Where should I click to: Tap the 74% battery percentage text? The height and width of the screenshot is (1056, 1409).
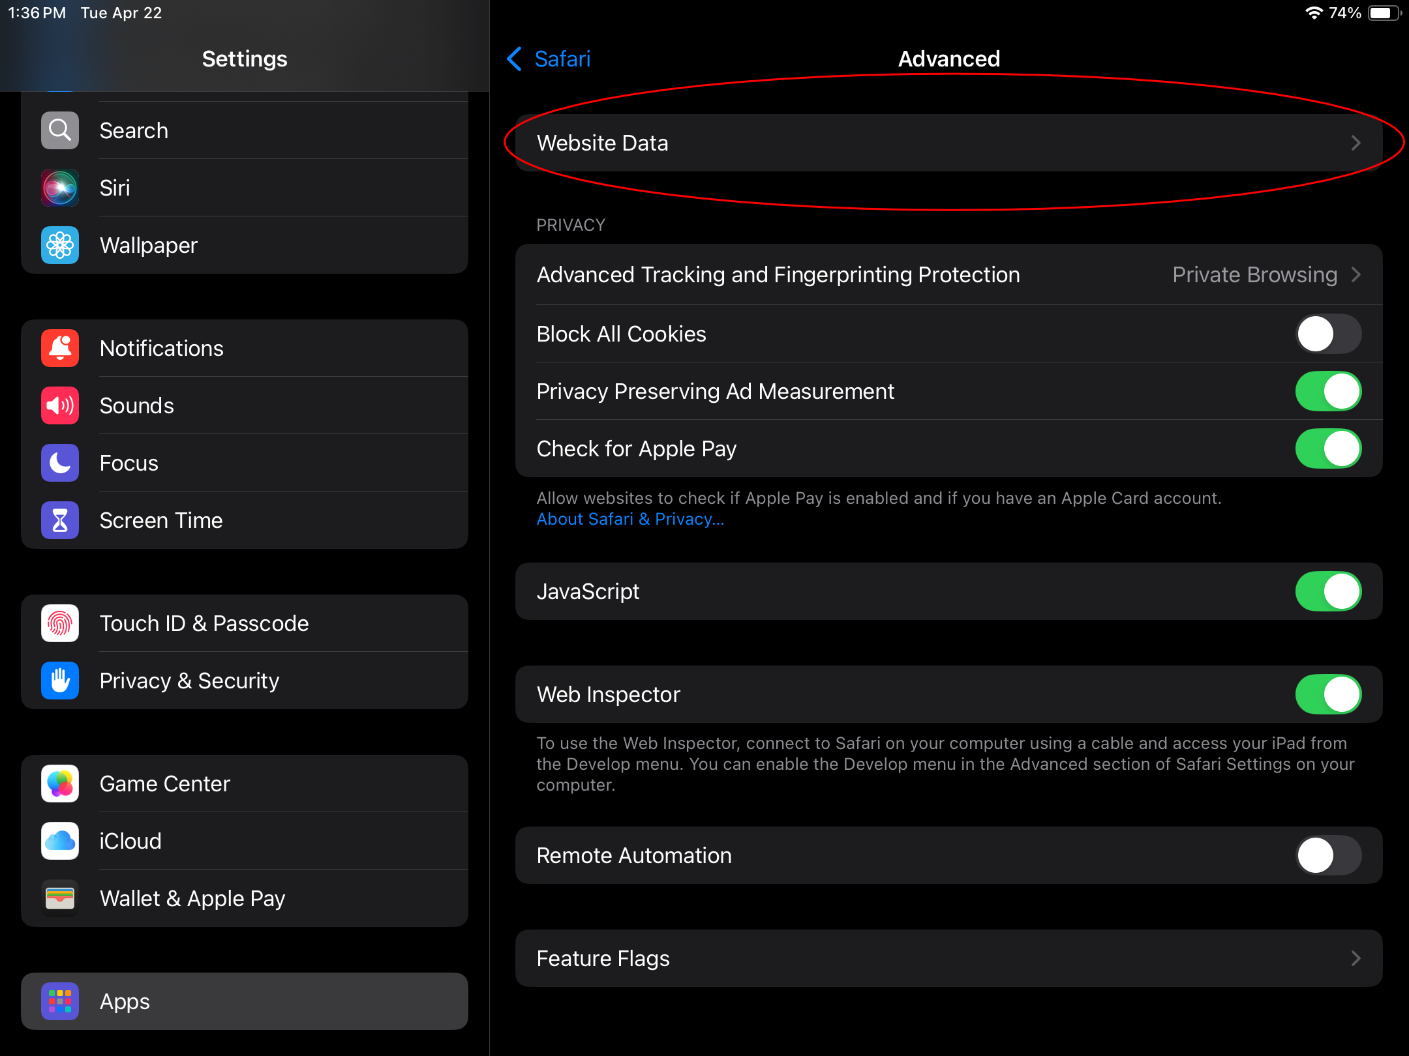point(1344,13)
